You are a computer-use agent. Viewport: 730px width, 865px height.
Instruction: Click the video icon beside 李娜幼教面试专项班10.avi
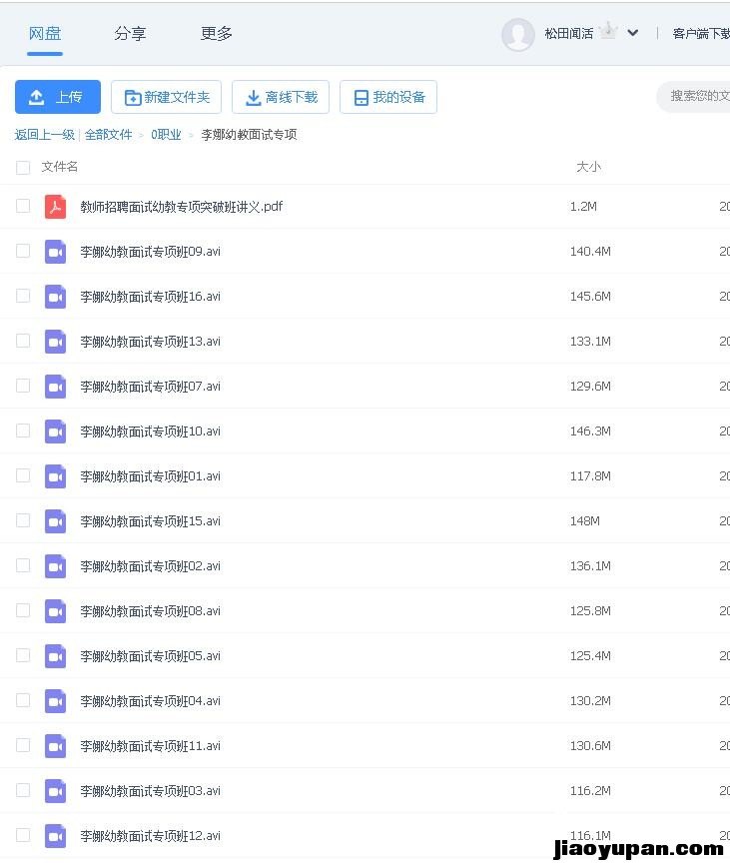click(x=55, y=432)
